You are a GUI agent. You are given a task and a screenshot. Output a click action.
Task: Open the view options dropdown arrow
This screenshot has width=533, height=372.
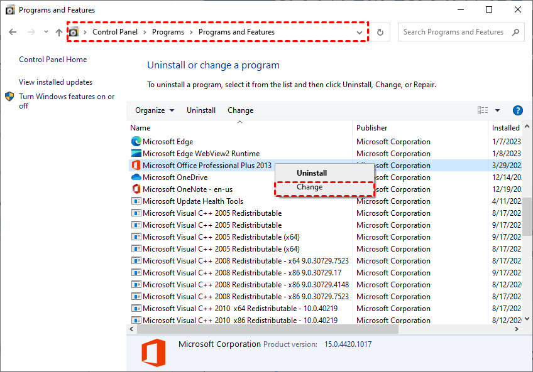[497, 110]
